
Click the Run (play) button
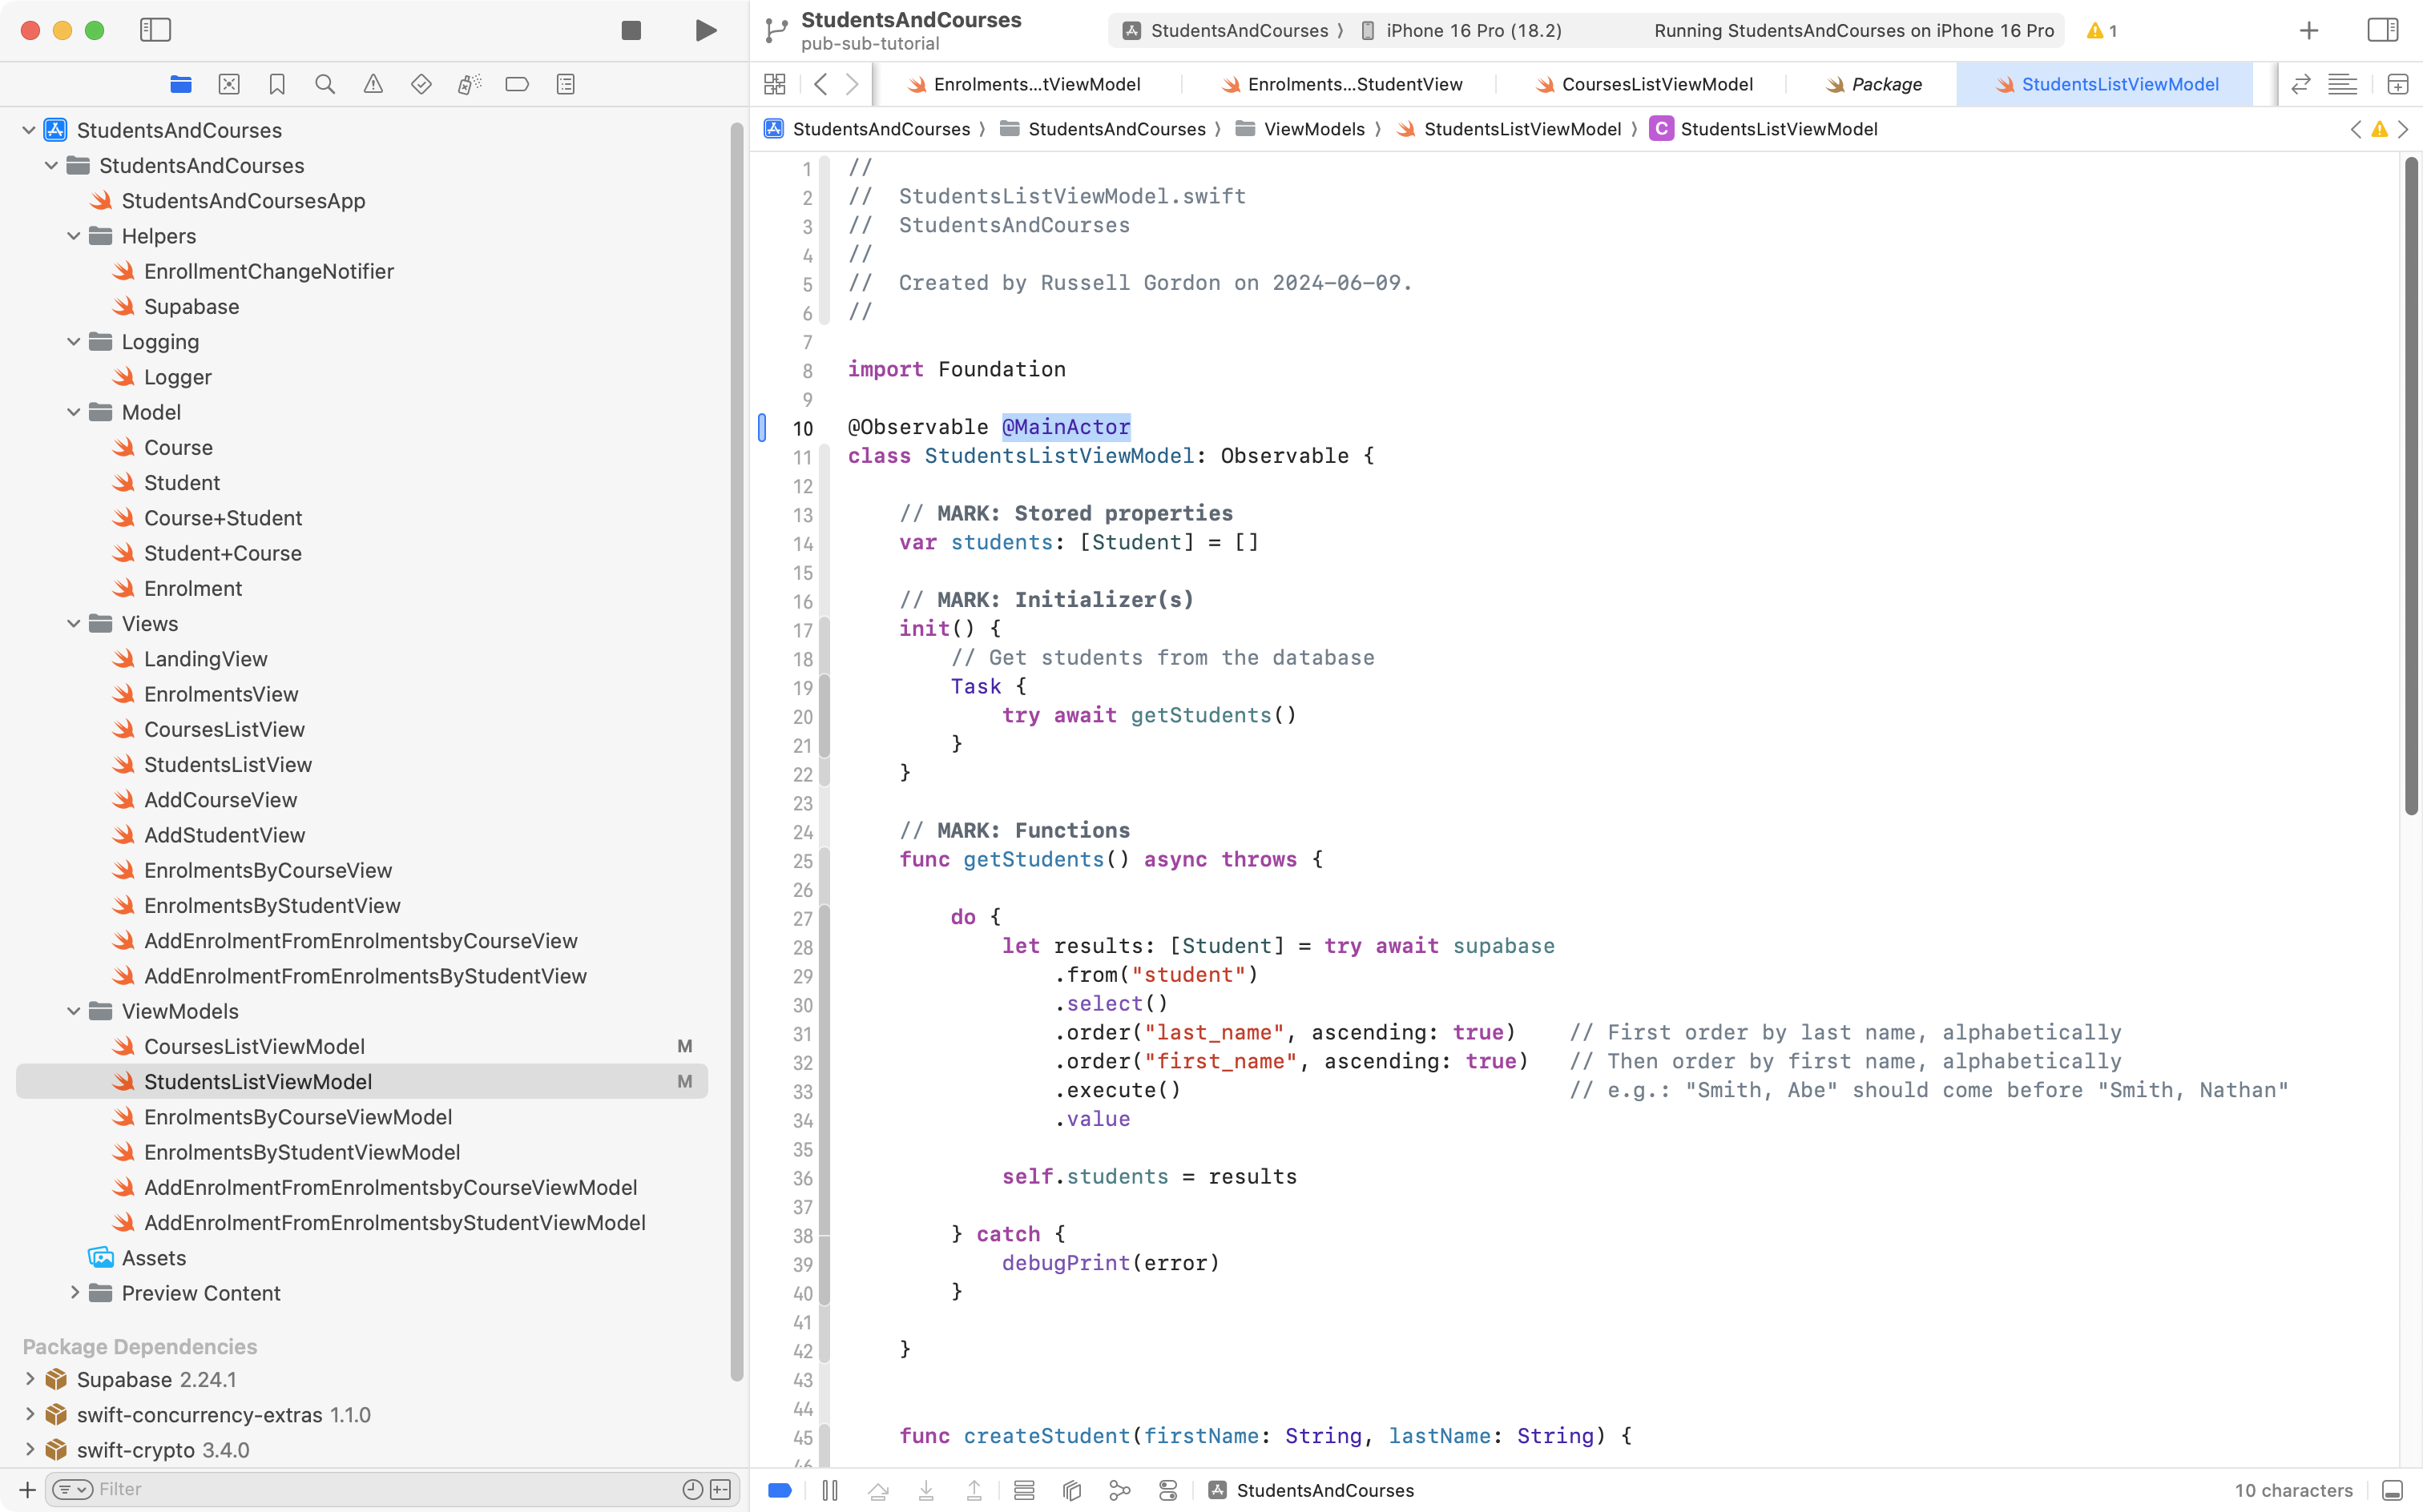tap(705, 30)
